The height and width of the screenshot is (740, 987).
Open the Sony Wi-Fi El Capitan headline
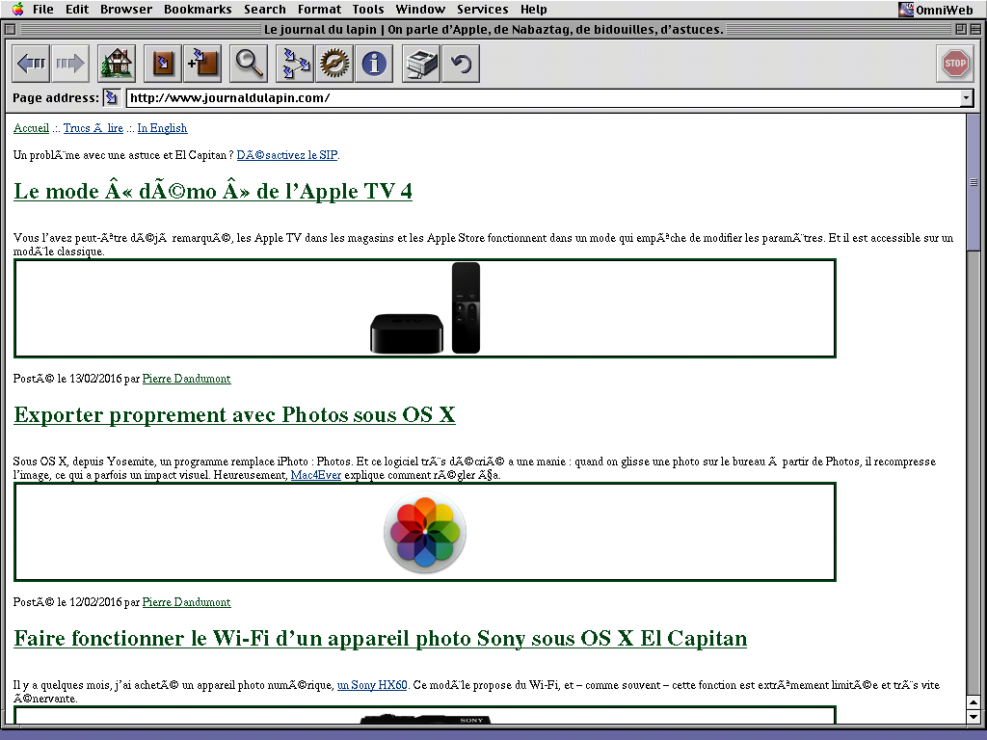380,638
